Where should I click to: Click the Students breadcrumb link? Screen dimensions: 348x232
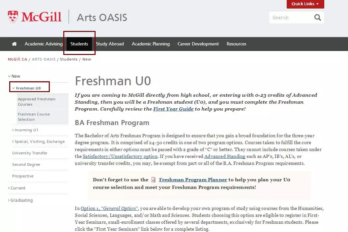coord(69,59)
